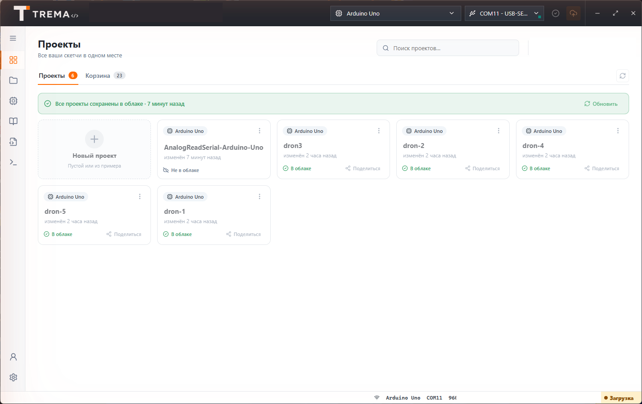Share the dron-1 project via Поделиться
The width and height of the screenshot is (642, 404).
click(244, 234)
